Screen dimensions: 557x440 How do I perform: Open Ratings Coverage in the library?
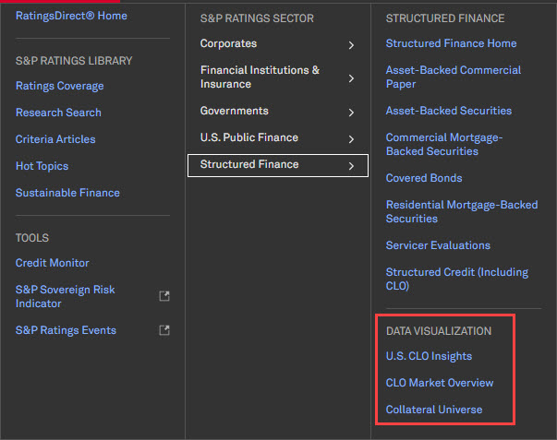(59, 86)
